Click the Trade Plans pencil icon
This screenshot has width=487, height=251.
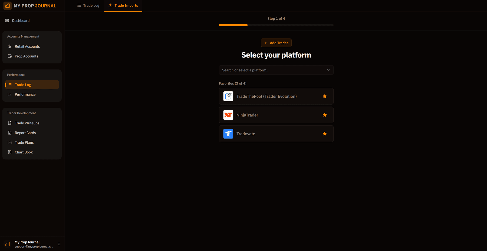pos(10,143)
